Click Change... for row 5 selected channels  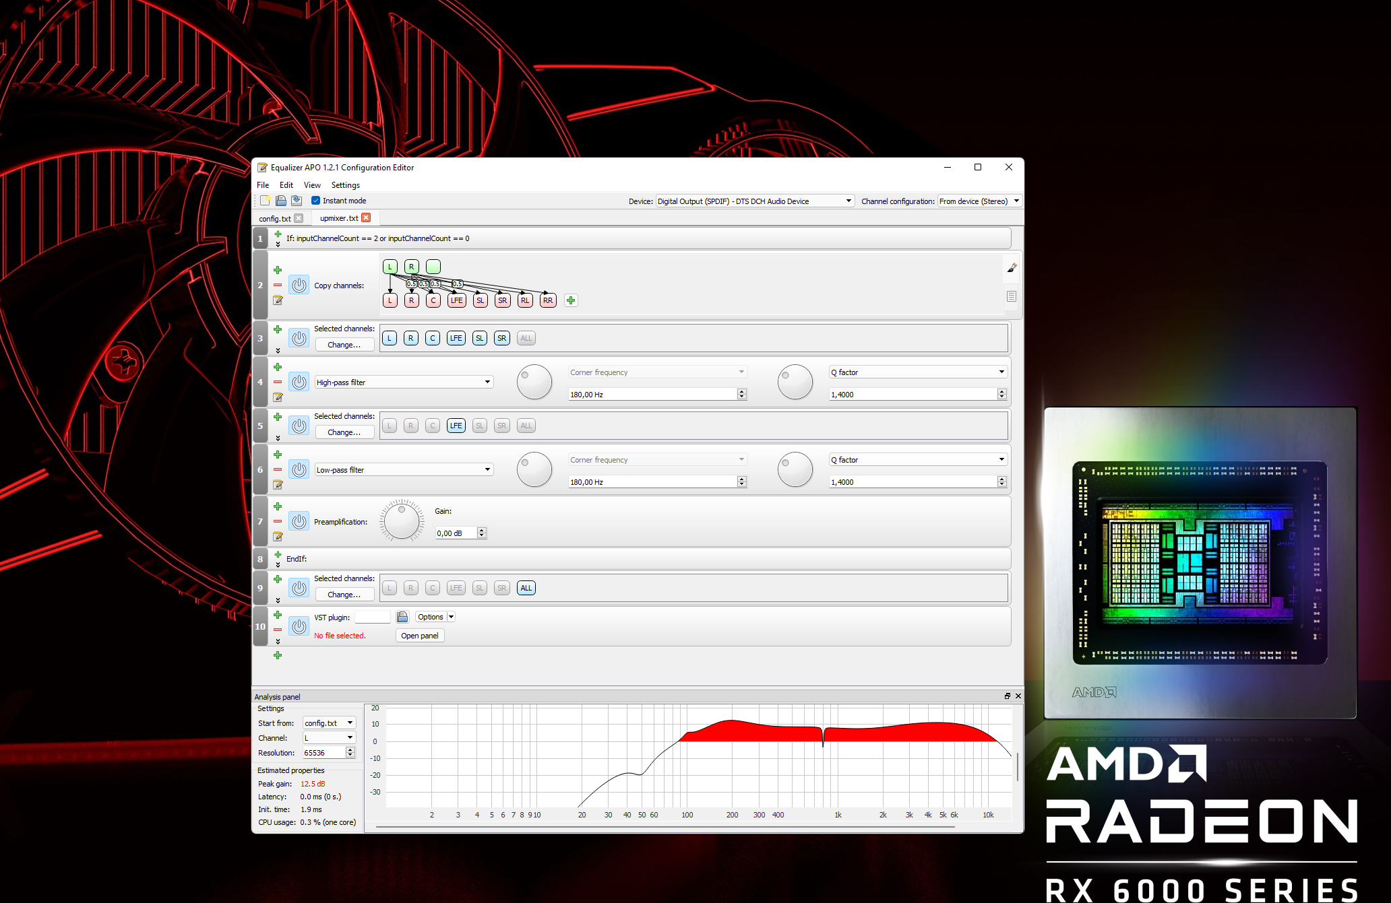click(344, 432)
